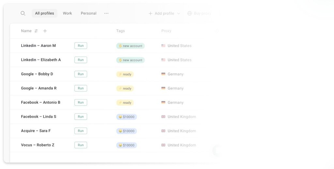Click UK flag in Vocus – Roberto Z row
Image resolution: width=334 pixels, height=169 pixels.
[x=163, y=145]
